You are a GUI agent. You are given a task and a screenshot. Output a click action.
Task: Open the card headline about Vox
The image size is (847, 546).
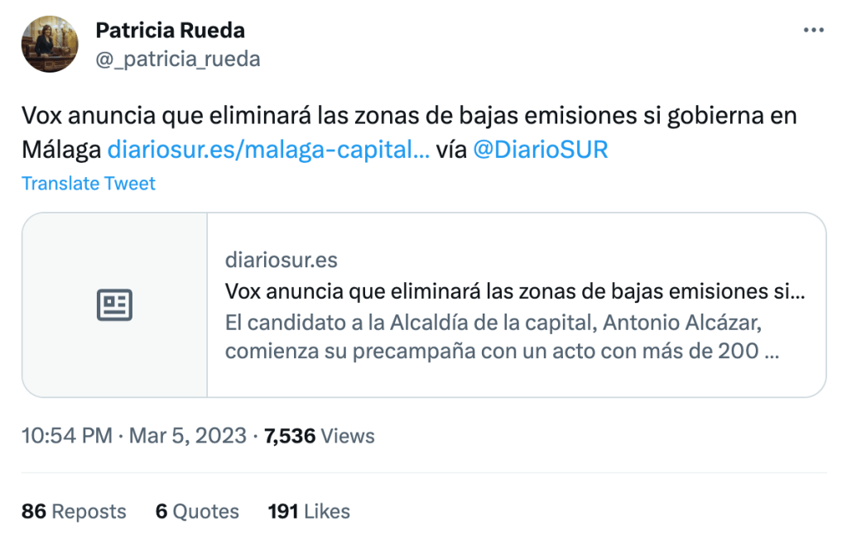(x=515, y=291)
